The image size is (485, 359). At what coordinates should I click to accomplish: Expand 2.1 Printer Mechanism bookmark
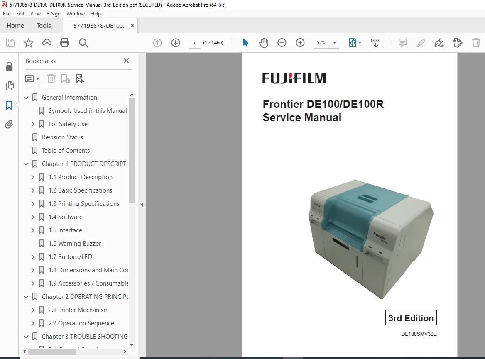[33, 310]
